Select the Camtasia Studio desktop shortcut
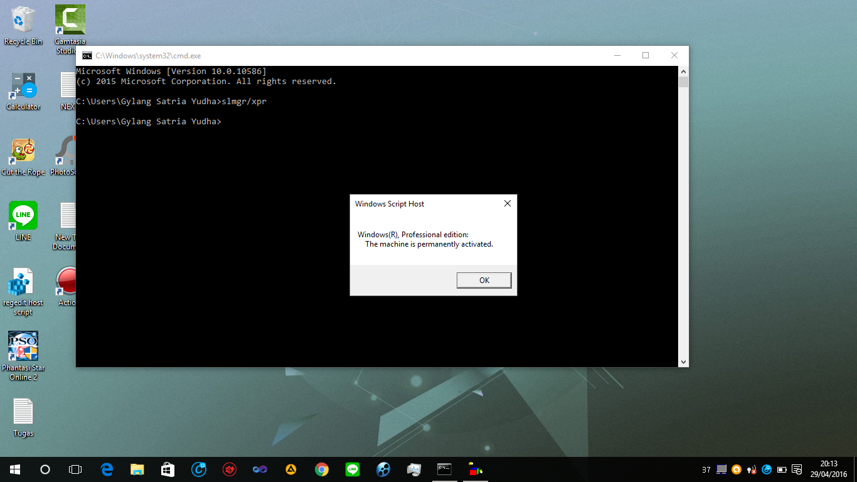 point(70,29)
